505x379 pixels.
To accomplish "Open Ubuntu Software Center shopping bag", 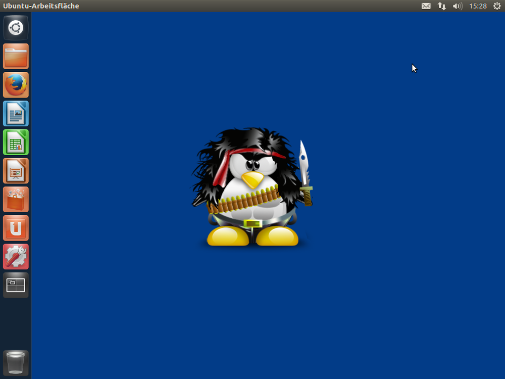I will tap(16, 200).
